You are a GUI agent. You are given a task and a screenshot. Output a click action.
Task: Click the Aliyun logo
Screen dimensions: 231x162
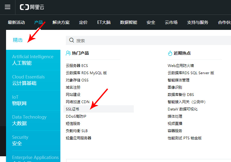point(32,7)
